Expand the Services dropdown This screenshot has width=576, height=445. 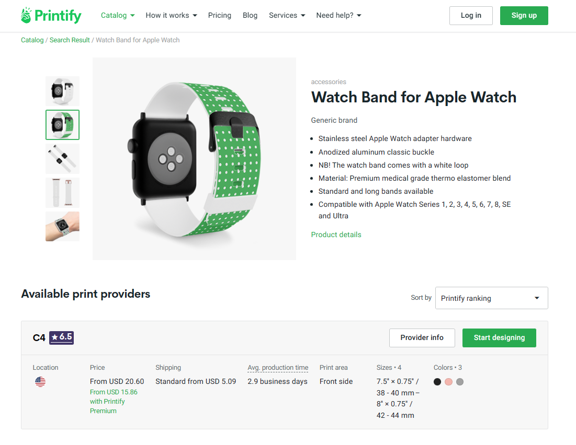[x=287, y=16]
